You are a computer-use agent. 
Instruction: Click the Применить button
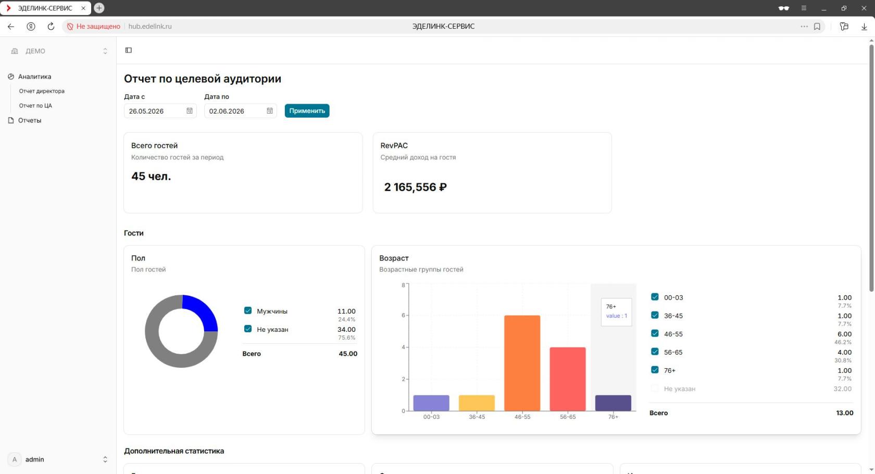pyautogui.click(x=307, y=111)
